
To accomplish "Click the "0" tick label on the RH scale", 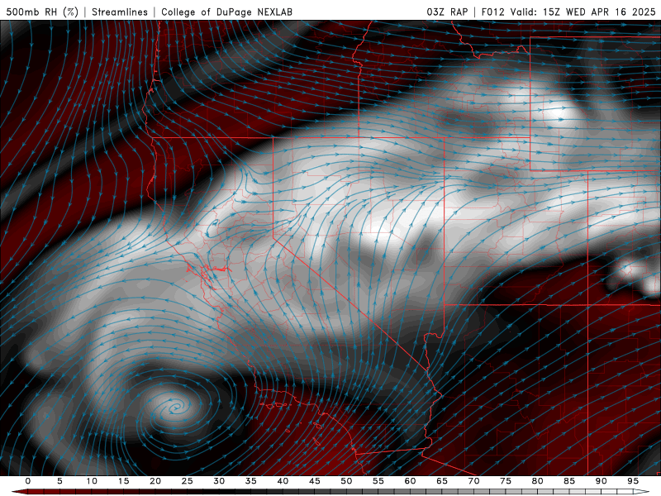I will point(28,481).
